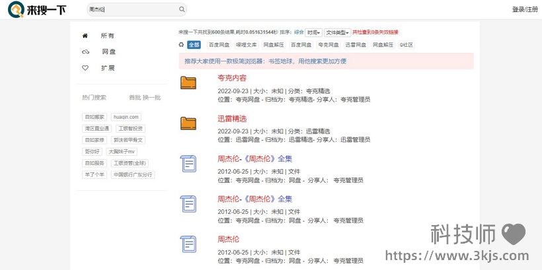Select the 所有 sidebar item
This screenshot has width=542, height=270.
point(108,36)
